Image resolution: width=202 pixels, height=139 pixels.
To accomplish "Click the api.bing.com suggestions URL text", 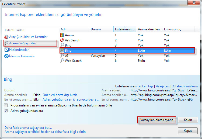I will pyautogui.click(x=164, y=95).
